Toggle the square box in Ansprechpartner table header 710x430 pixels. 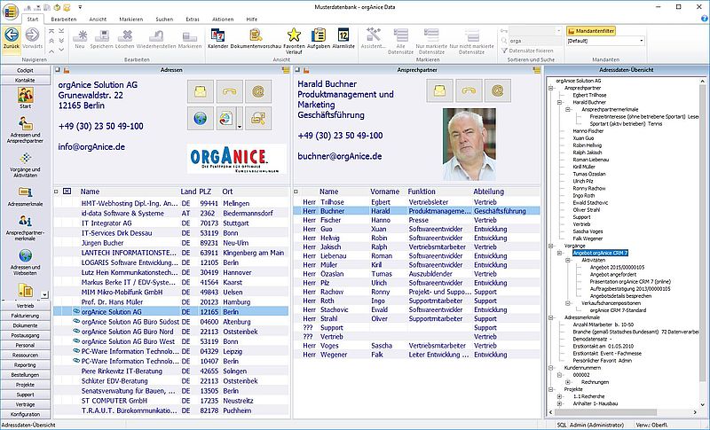click(296, 192)
